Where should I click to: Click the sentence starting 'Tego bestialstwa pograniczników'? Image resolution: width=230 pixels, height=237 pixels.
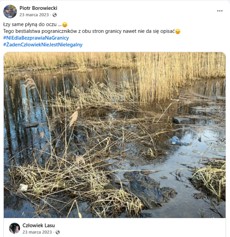pyautogui.click(x=89, y=31)
